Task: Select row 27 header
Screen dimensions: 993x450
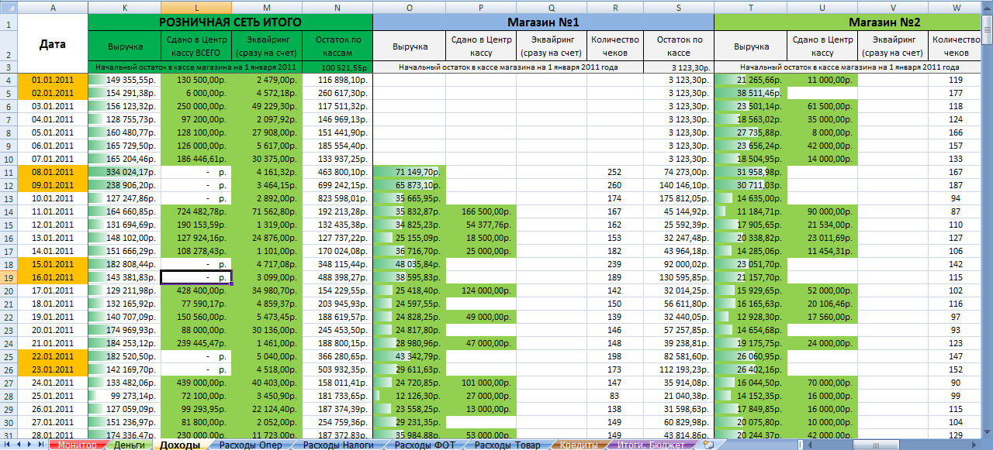Action: click(9, 383)
